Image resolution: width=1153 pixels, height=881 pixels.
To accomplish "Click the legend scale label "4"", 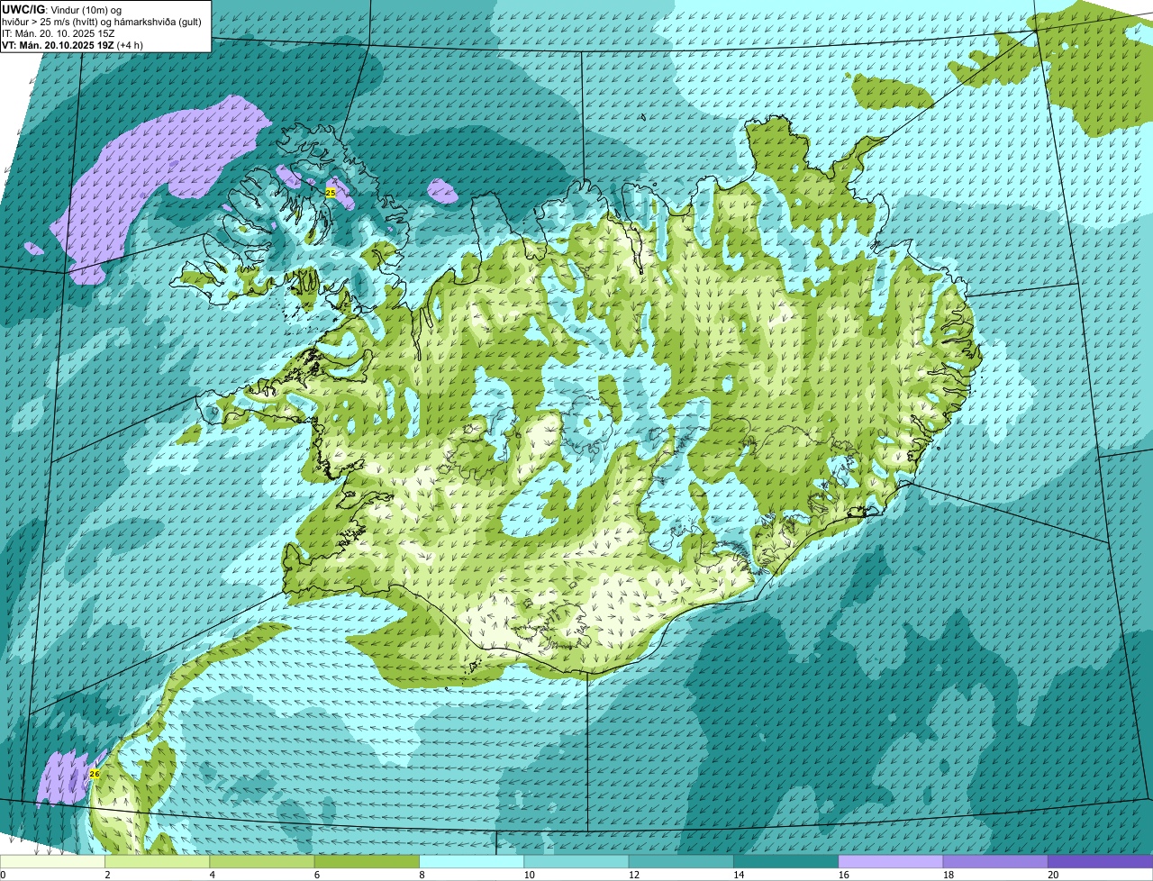I will tap(212, 875).
